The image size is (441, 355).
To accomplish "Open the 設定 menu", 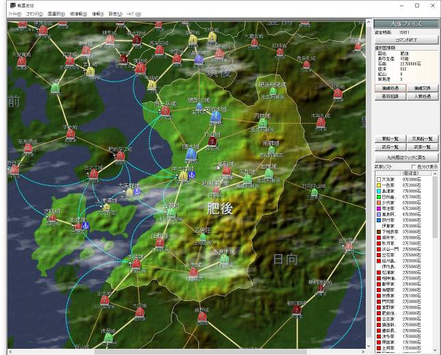I will [116, 14].
